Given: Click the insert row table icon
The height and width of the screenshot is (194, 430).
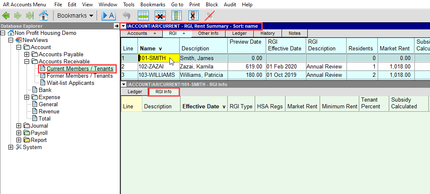Looking at the screenshot, I should click(x=144, y=16).
